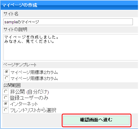140x129 pixels.
Task: Click the インターネット label text
Action: 24,104
